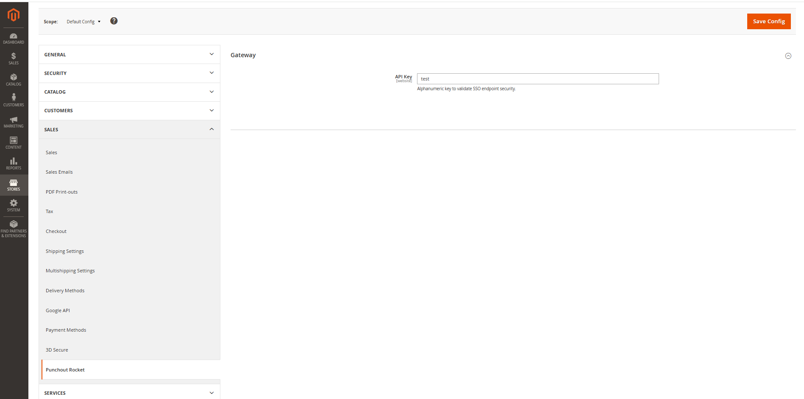Image resolution: width=804 pixels, height=399 pixels.
Task: Expand the GENERAL configuration section
Action: [129, 54]
